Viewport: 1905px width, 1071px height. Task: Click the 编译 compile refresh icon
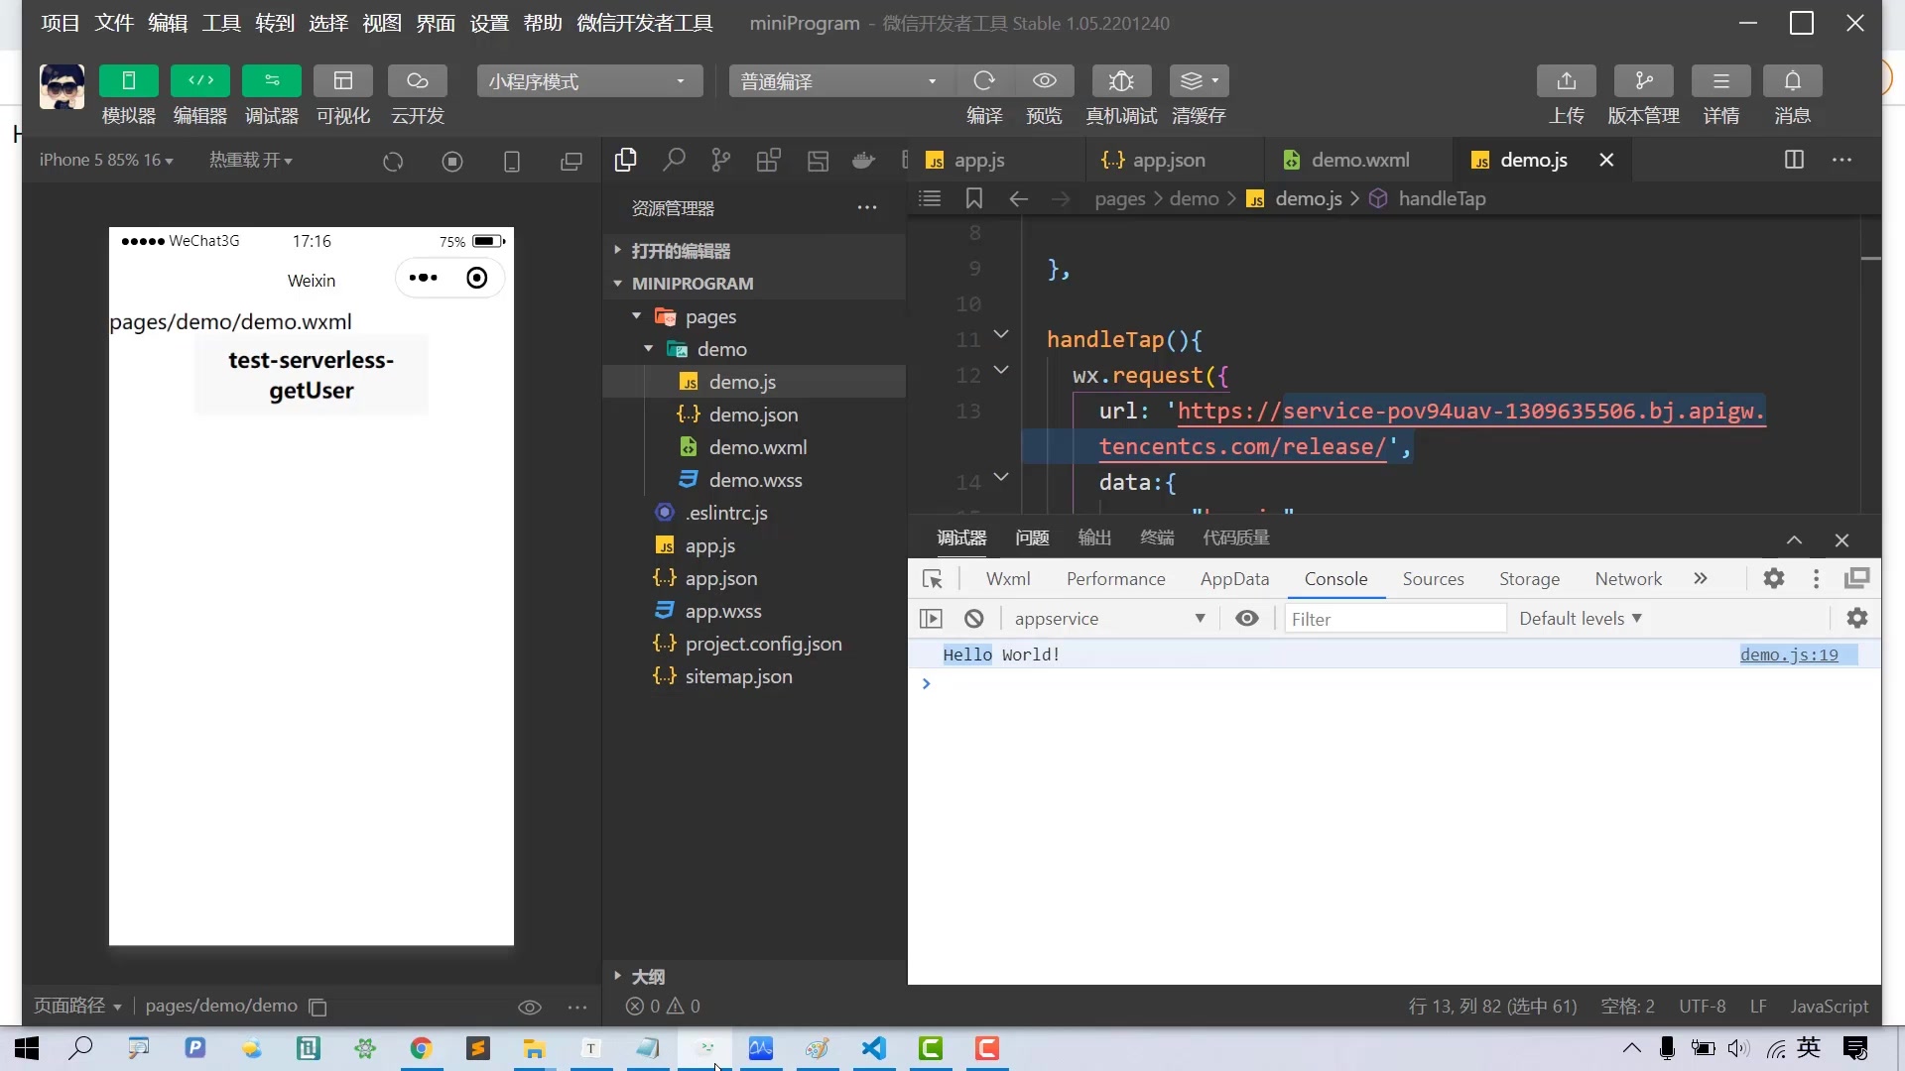pyautogui.click(x=984, y=80)
